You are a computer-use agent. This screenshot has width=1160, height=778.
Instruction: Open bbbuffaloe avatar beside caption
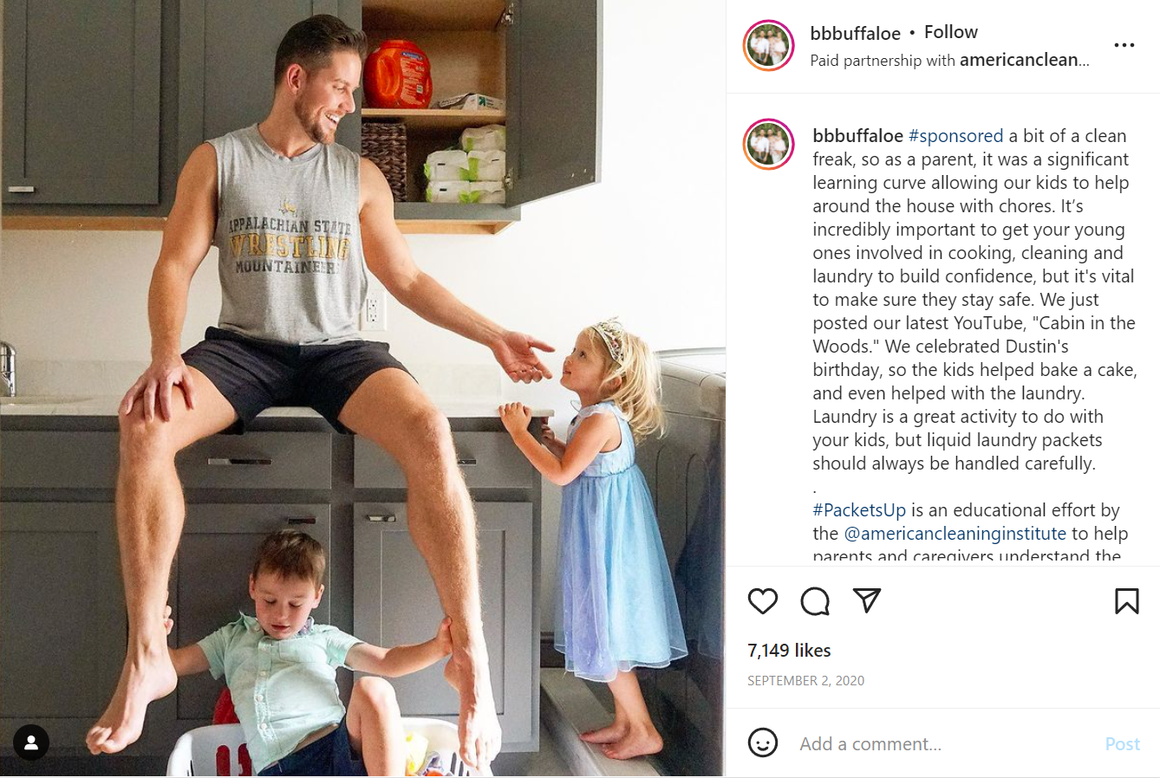[769, 144]
